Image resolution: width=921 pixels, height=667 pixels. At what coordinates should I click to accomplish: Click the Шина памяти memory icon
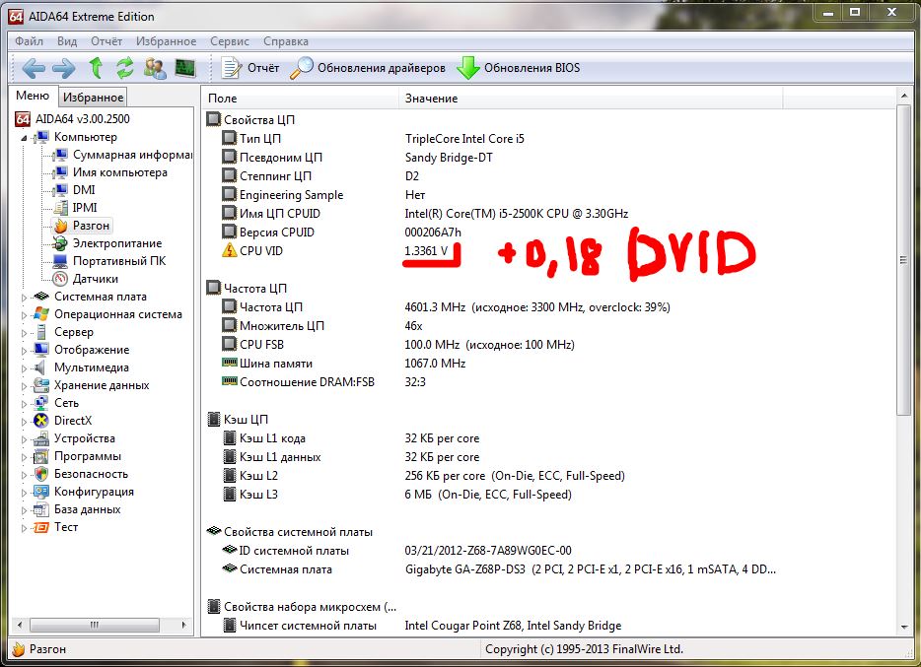[229, 363]
